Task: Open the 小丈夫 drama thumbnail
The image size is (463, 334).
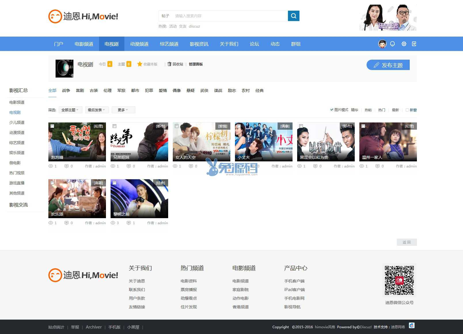Action: click(x=264, y=142)
